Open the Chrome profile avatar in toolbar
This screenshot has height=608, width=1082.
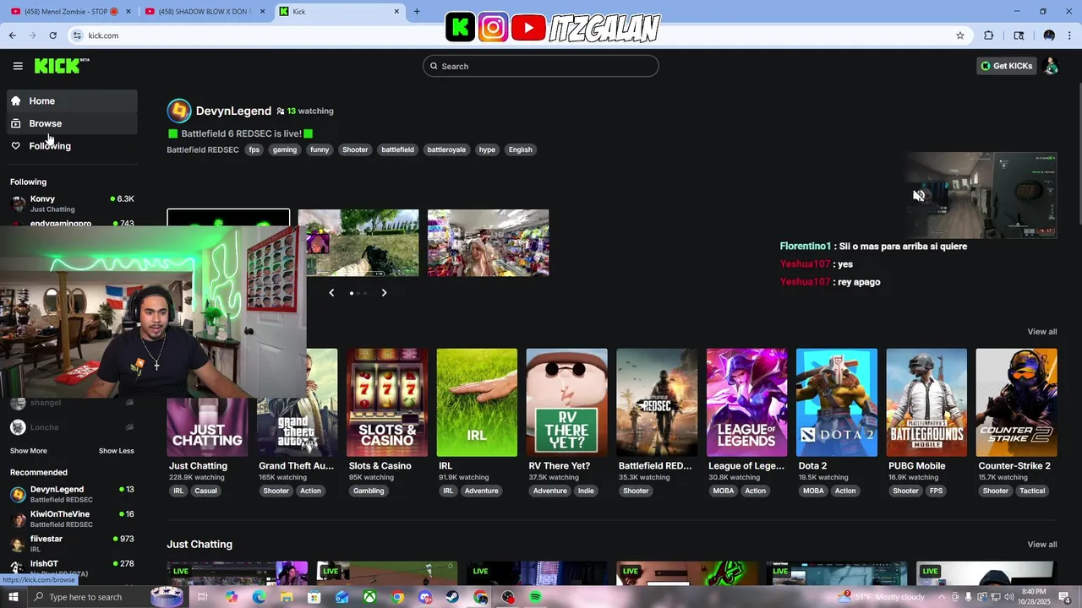click(1049, 35)
